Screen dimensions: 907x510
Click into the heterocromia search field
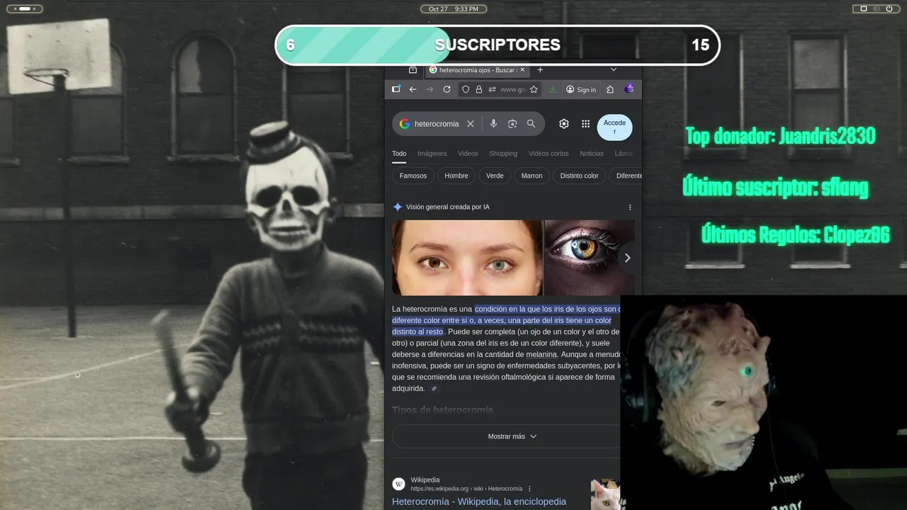coord(436,124)
